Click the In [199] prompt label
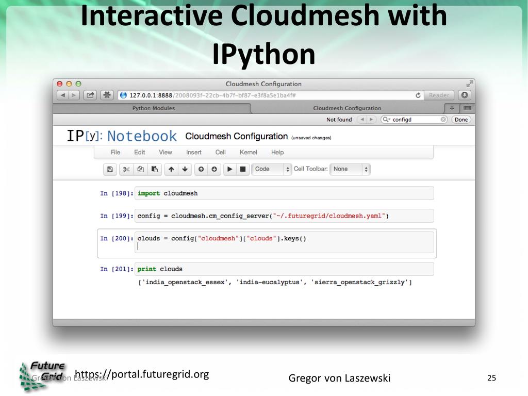 click(117, 216)
